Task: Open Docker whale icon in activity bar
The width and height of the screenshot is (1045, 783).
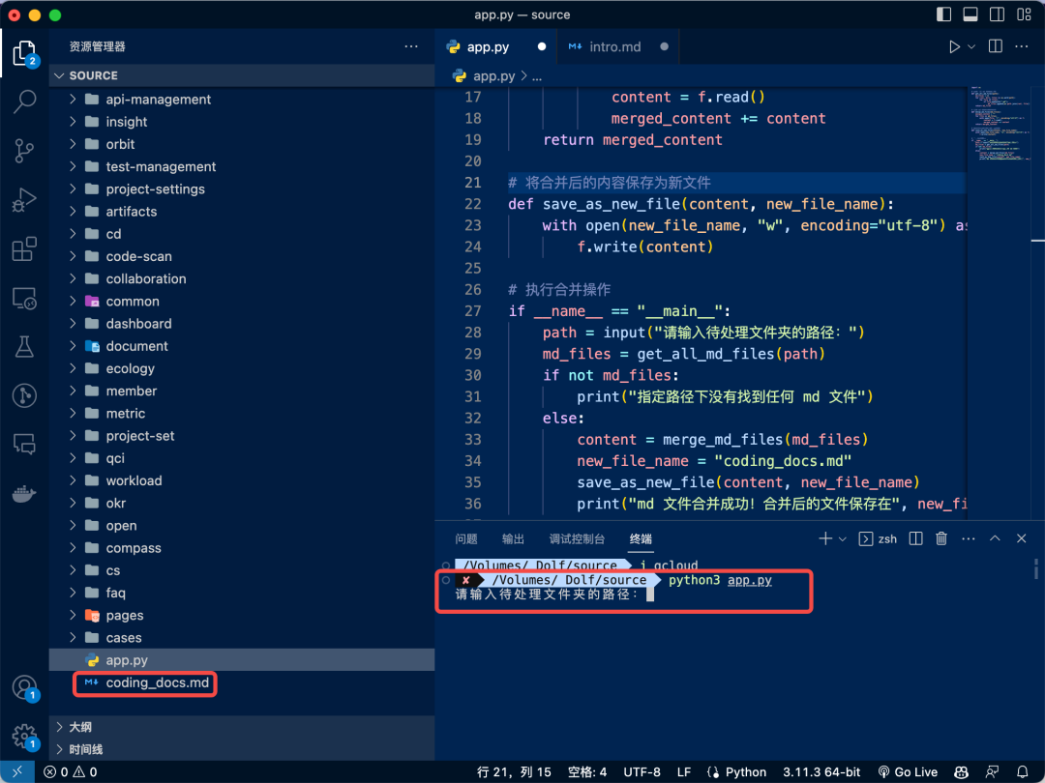Action: tap(24, 493)
